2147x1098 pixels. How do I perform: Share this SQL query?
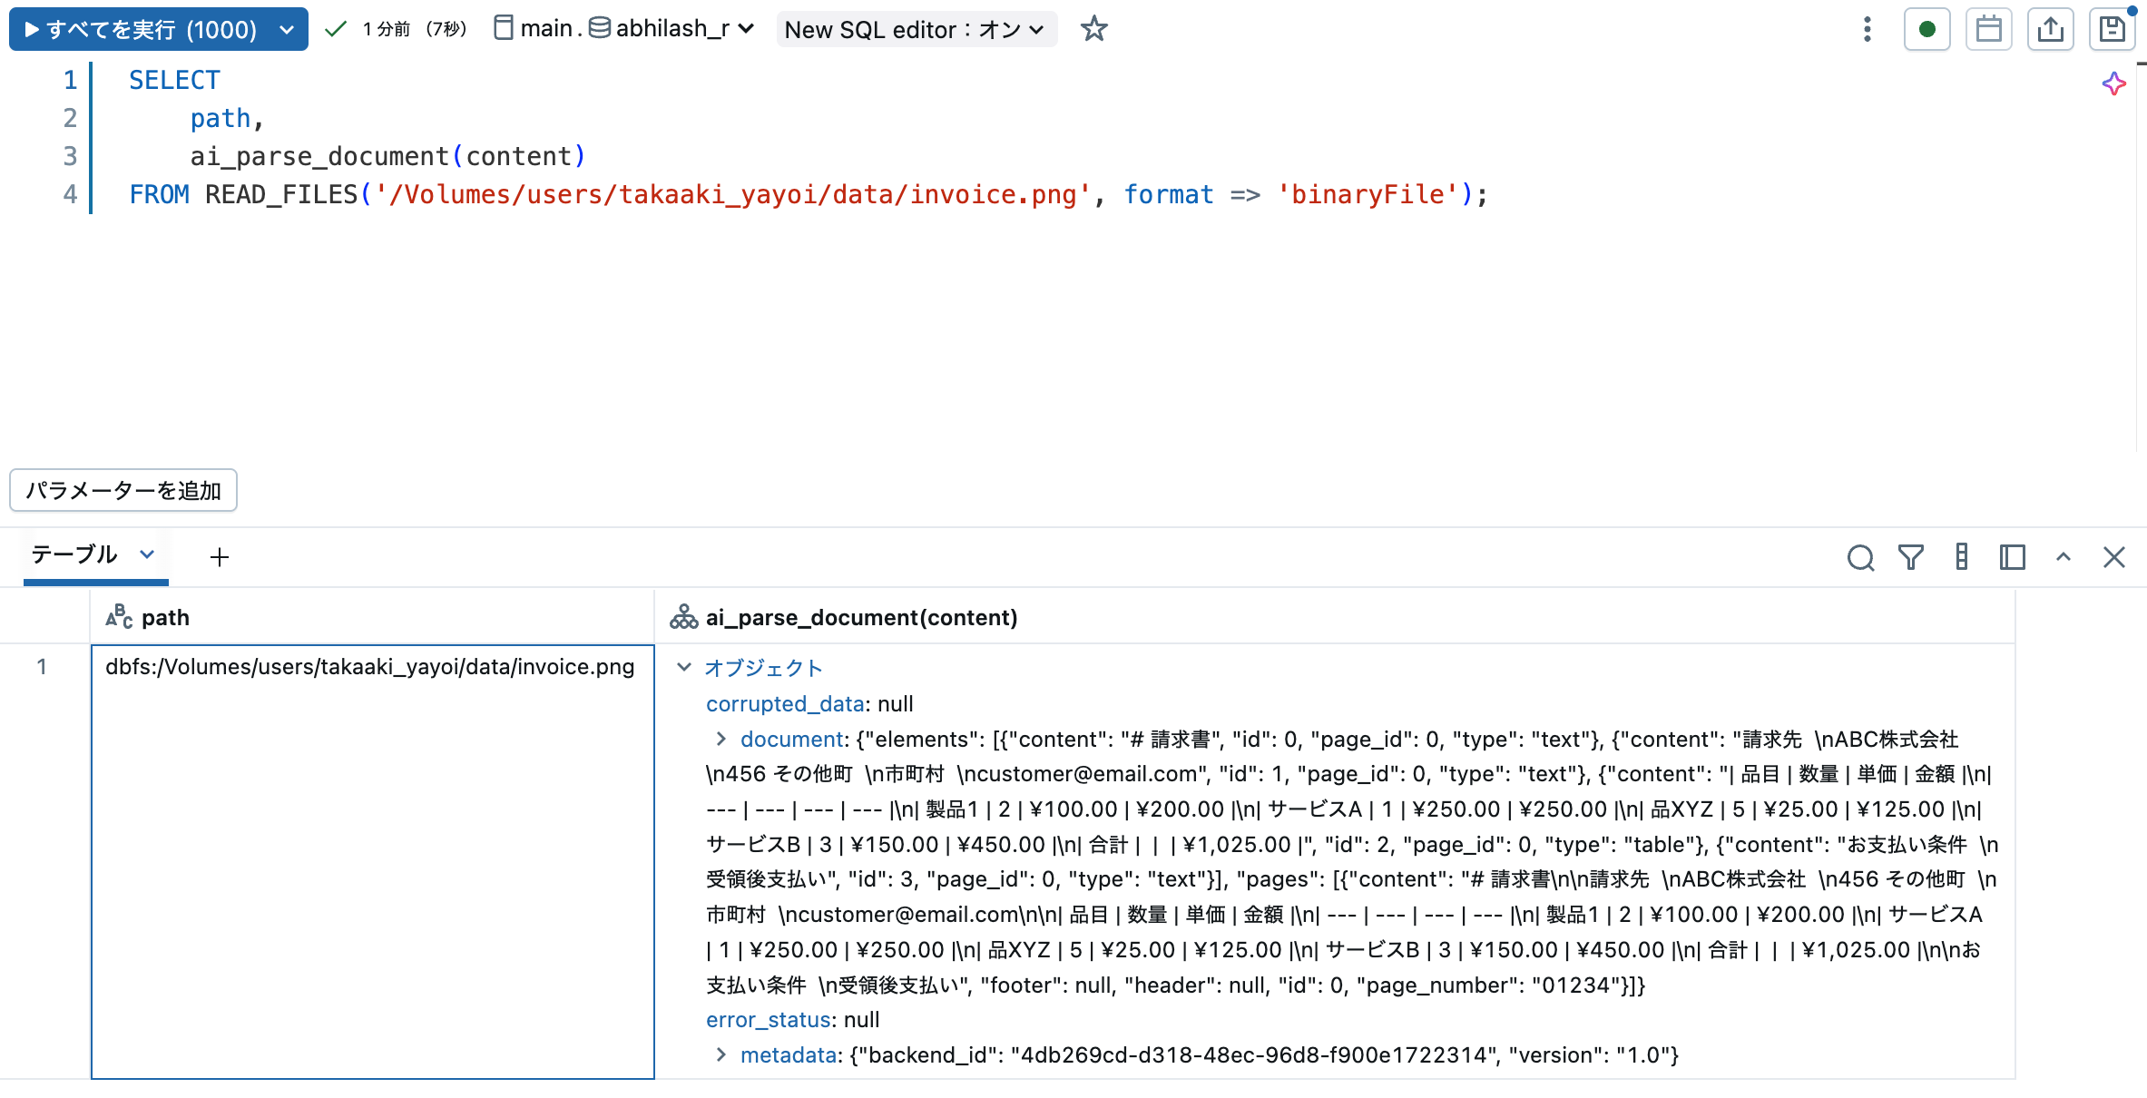[x=2051, y=28]
